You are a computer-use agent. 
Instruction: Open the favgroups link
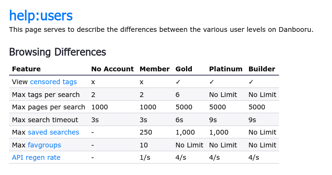click(x=44, y=145)
